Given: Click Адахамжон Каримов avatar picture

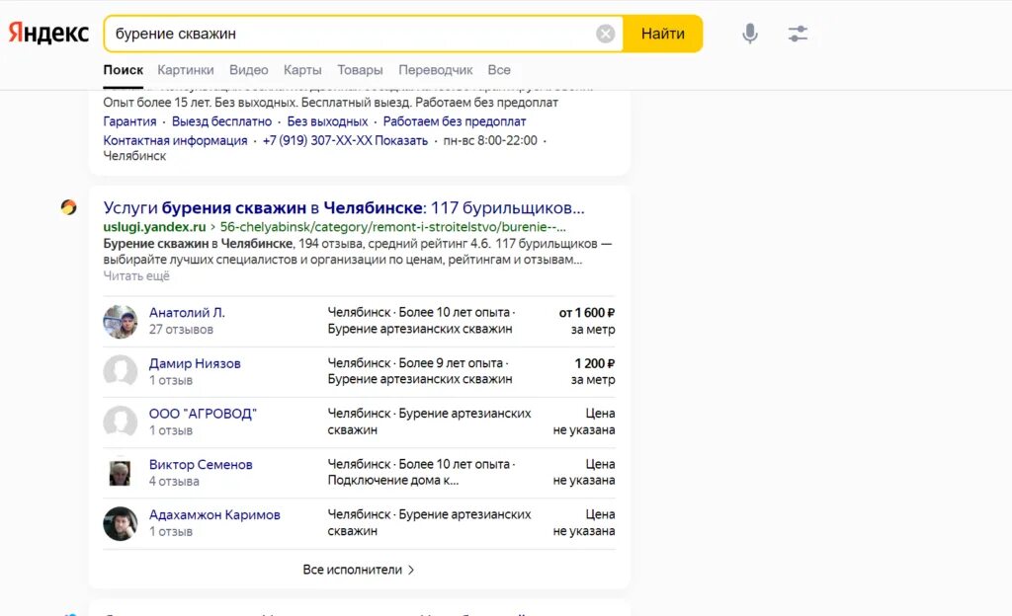Looking at the screenshot, I should [x=121, y=523].
